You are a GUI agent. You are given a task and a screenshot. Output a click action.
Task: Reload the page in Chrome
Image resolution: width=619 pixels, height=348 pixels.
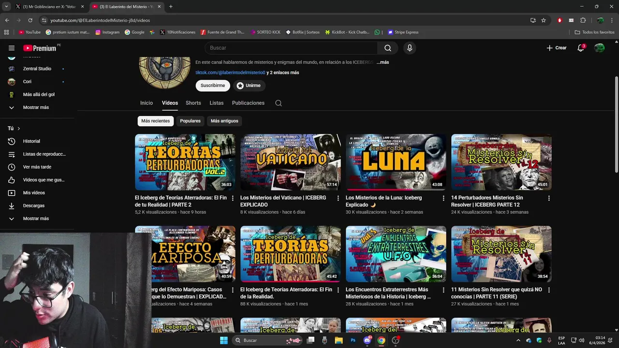click(x=30, y=20)
